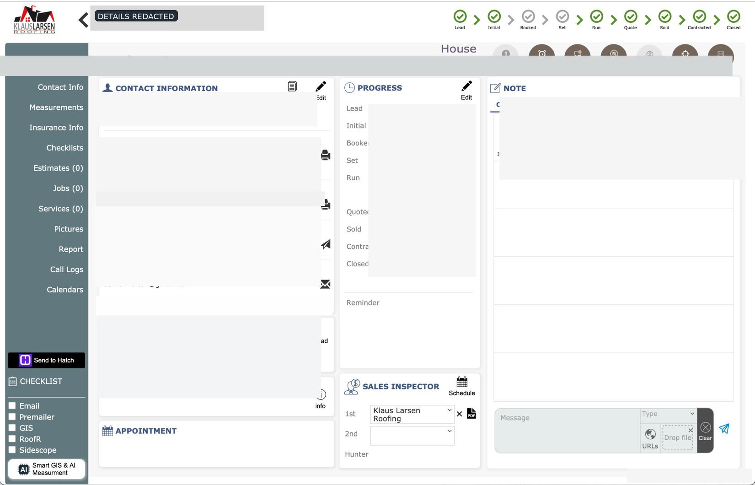
Task: Open Calendars in the sidebar
Action: [65, 290]
